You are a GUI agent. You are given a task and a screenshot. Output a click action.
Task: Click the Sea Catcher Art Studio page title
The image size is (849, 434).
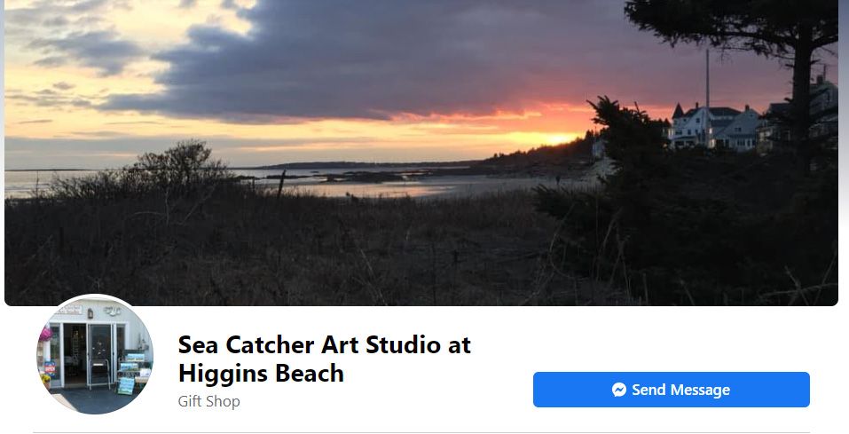pos(325,359)
